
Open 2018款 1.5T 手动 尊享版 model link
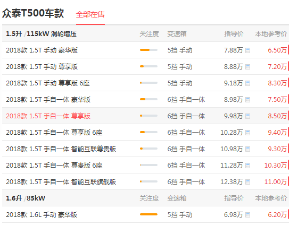[x=42, y=67]
